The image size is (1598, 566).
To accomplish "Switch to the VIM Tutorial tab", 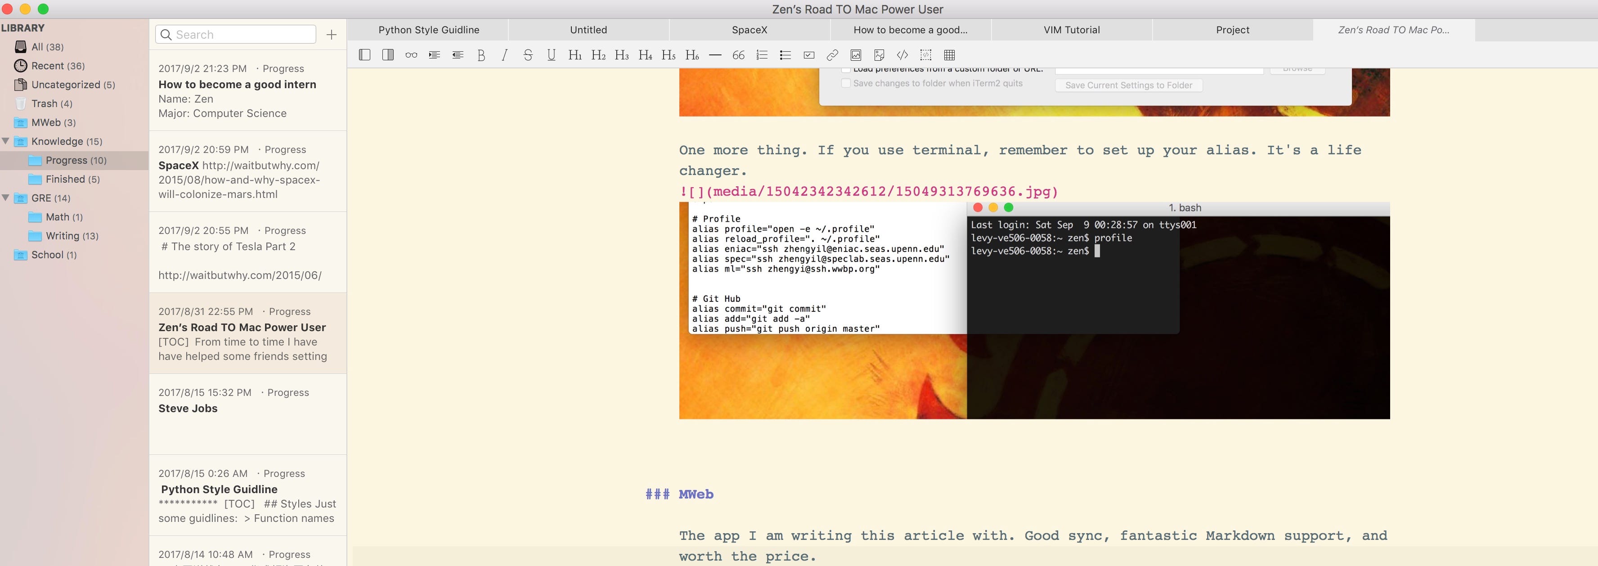I will point(1071,30).
